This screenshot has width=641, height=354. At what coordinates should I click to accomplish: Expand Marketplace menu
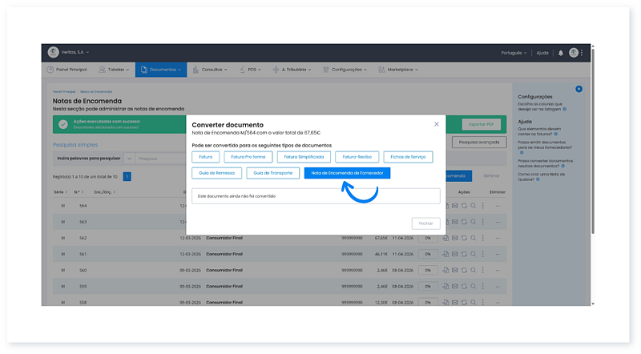click(398, 70)
